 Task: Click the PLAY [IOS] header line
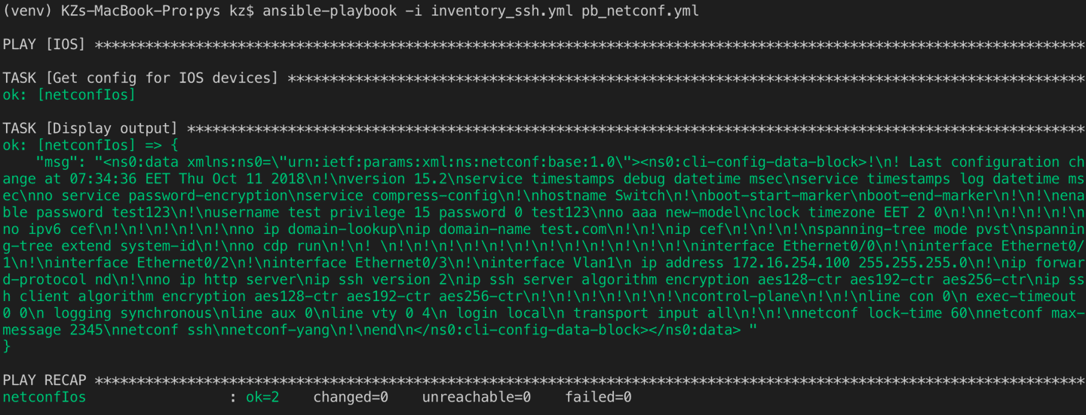click(543, 45)
